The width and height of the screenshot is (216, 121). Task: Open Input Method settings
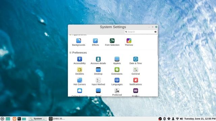[98, 82]
